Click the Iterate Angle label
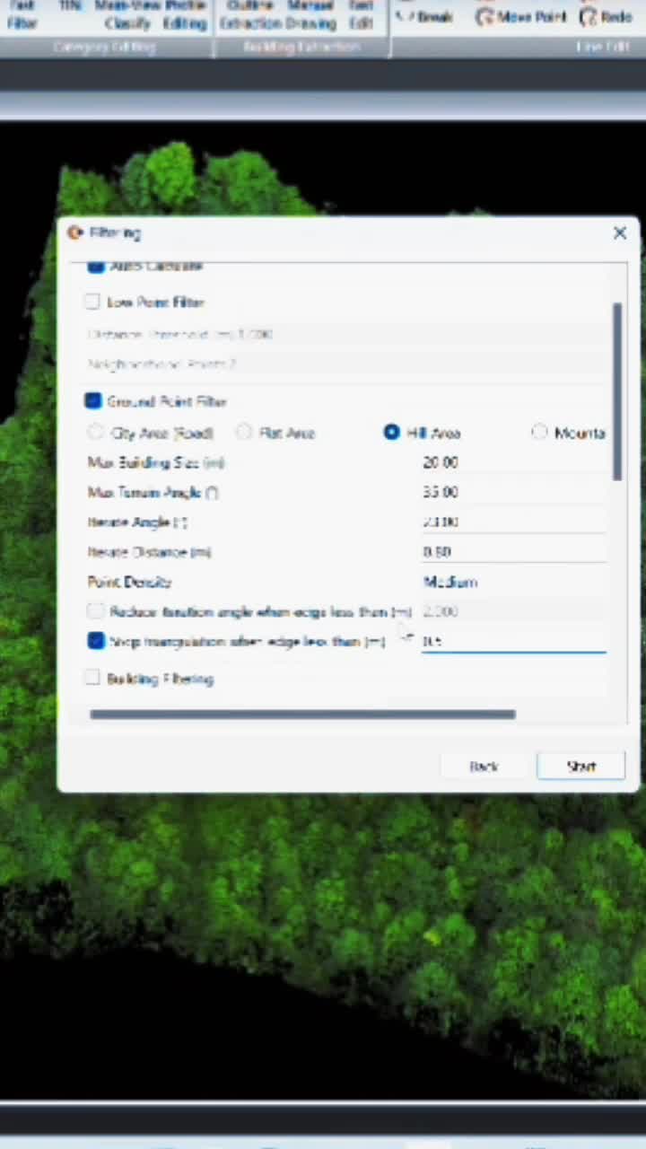This screenshot has width=646, height=1149. [137, 522]
